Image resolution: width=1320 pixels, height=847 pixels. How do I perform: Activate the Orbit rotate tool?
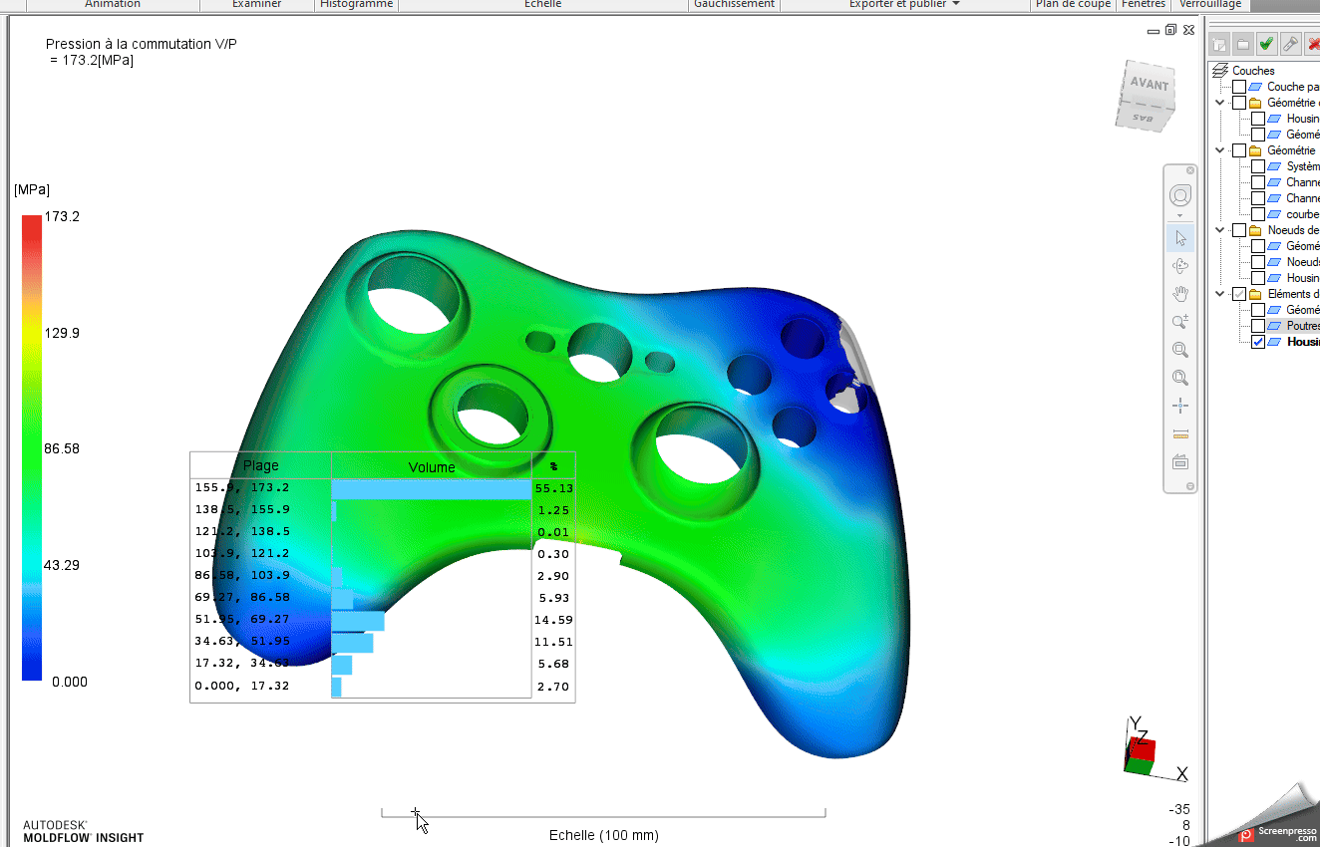point(1180,266)
